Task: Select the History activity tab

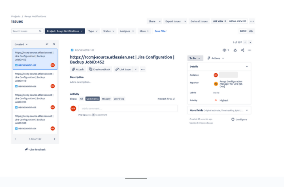Action: click(106, 99)
